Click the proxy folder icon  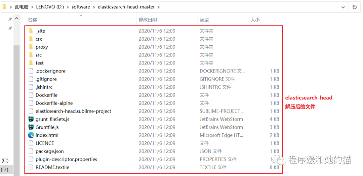(31, 47)
